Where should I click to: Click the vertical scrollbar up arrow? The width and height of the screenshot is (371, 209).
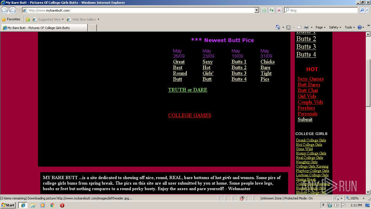[x=368, y=34]
